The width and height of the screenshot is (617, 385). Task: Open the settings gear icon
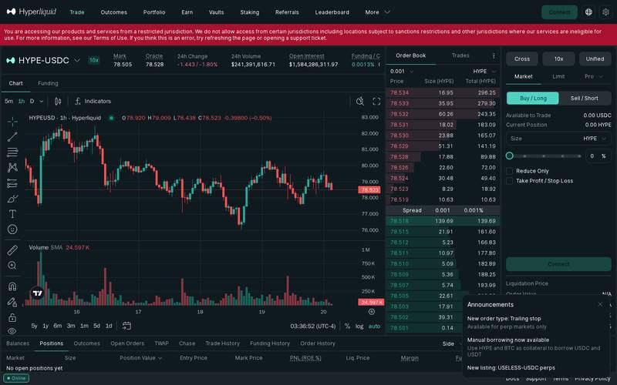[x=605, y=12]
